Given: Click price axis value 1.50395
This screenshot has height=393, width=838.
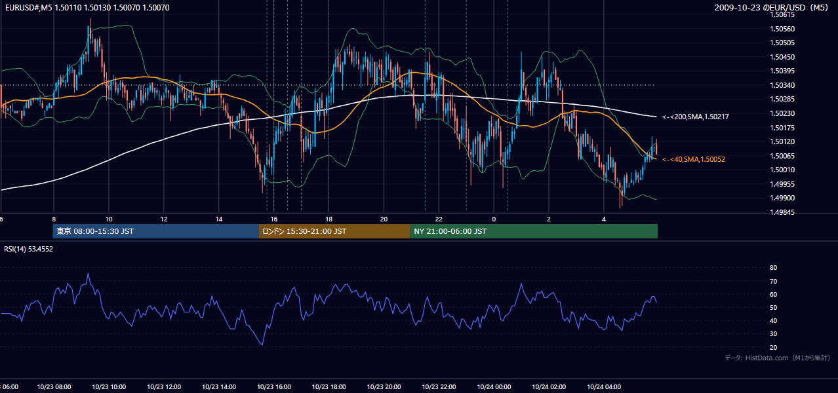Looking at the screenshot, I should click(781, 71).
